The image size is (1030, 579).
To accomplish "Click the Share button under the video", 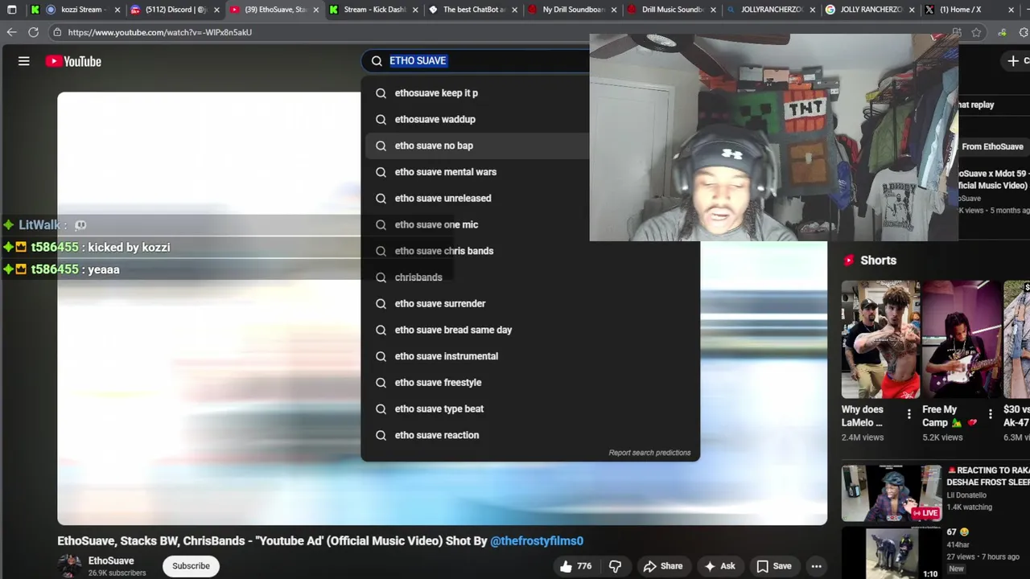I will (663, 566).
